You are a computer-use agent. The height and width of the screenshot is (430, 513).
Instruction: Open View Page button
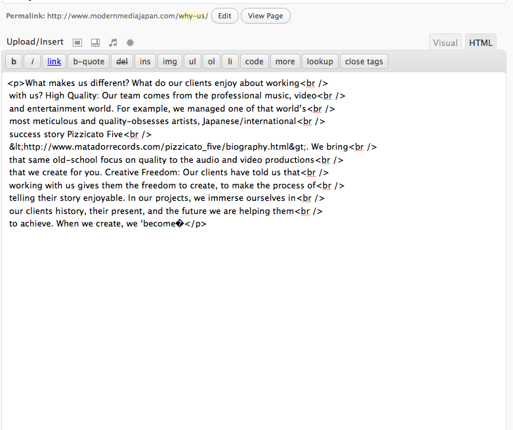(x=265, y=16)
